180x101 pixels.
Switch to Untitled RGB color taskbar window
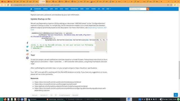click(x=75, y=99)
